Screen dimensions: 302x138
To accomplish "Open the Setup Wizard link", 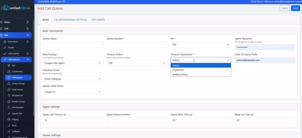I will click(257, 1).
